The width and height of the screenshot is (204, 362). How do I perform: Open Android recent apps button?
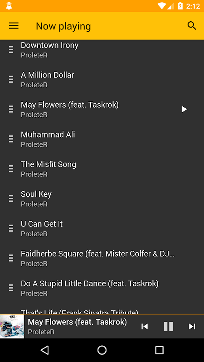[x=159, y=350]
